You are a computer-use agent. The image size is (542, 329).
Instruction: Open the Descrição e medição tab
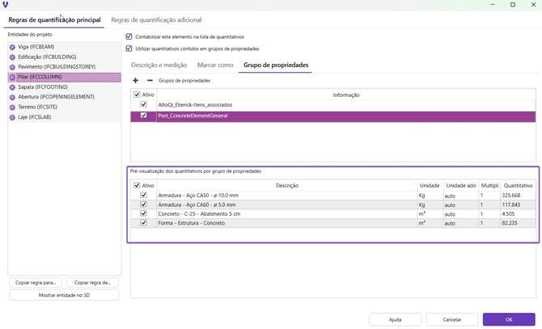coord(159,65)
